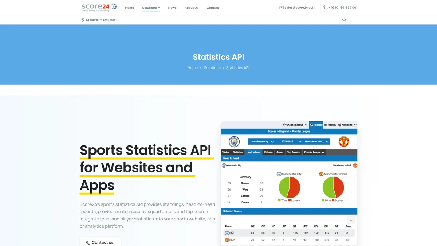Viewport: 437px width, 246px height.
Task: Open the Choose League dropdown
Action: (295, 125)
